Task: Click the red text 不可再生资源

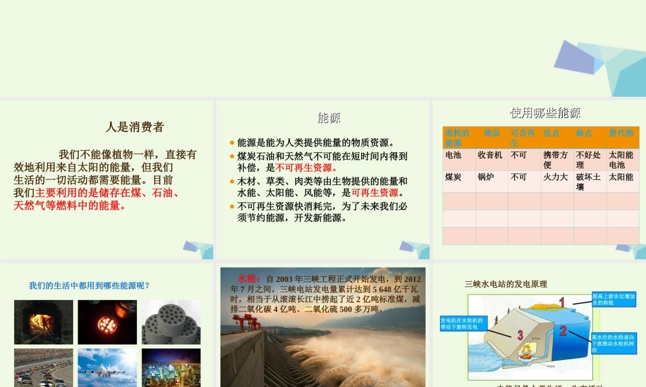Action: point(306,168)
